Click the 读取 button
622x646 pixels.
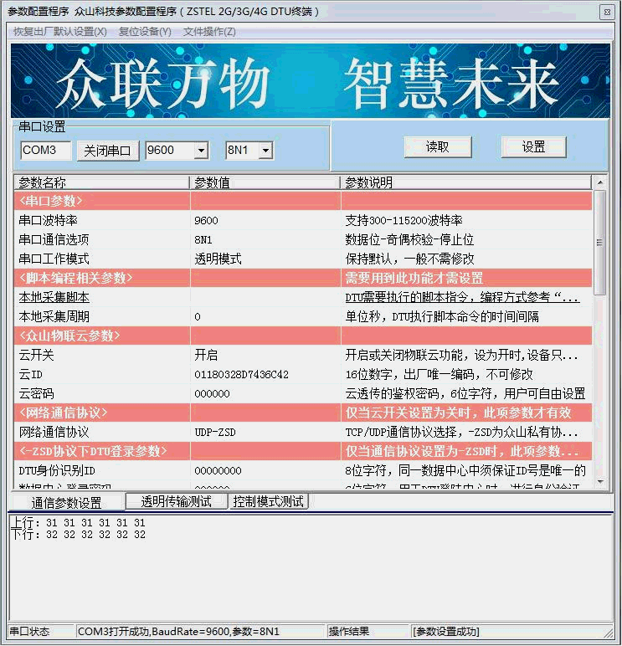click(x=437, y=146)
